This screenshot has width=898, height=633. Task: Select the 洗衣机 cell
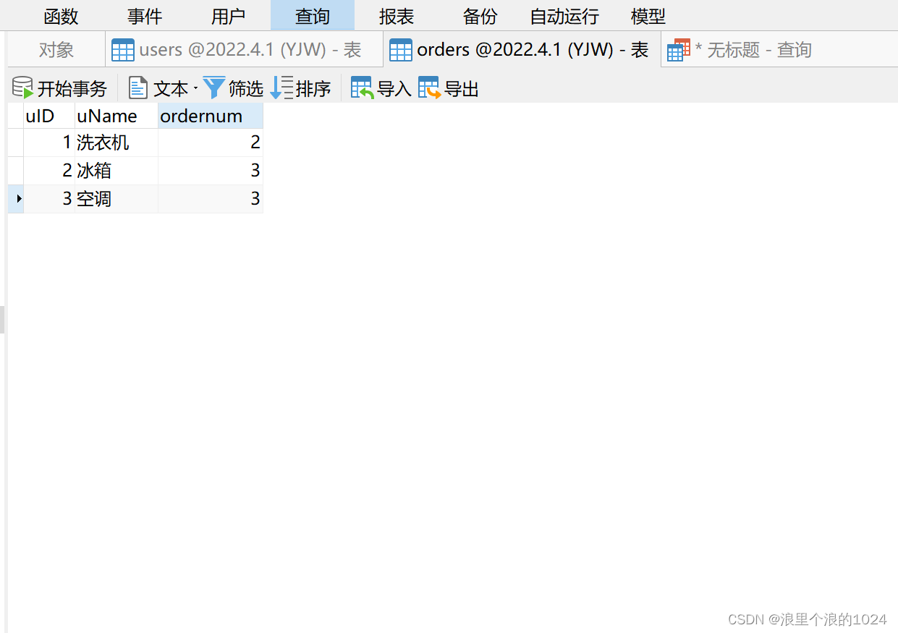pyautogui.click(x=117, y=143)
